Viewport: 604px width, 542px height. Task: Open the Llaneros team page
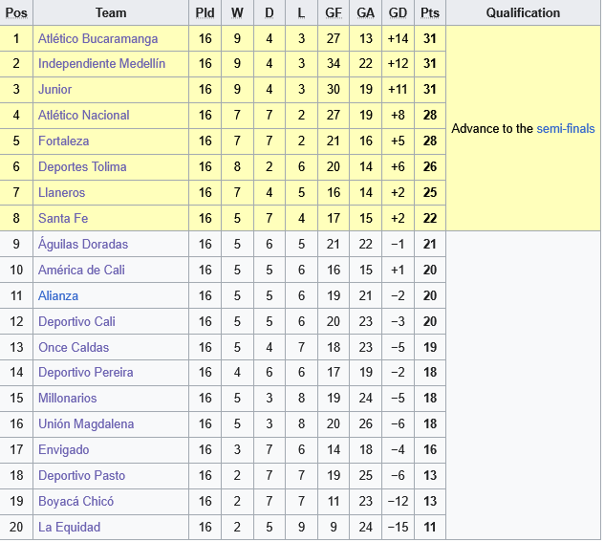point(62,193)
